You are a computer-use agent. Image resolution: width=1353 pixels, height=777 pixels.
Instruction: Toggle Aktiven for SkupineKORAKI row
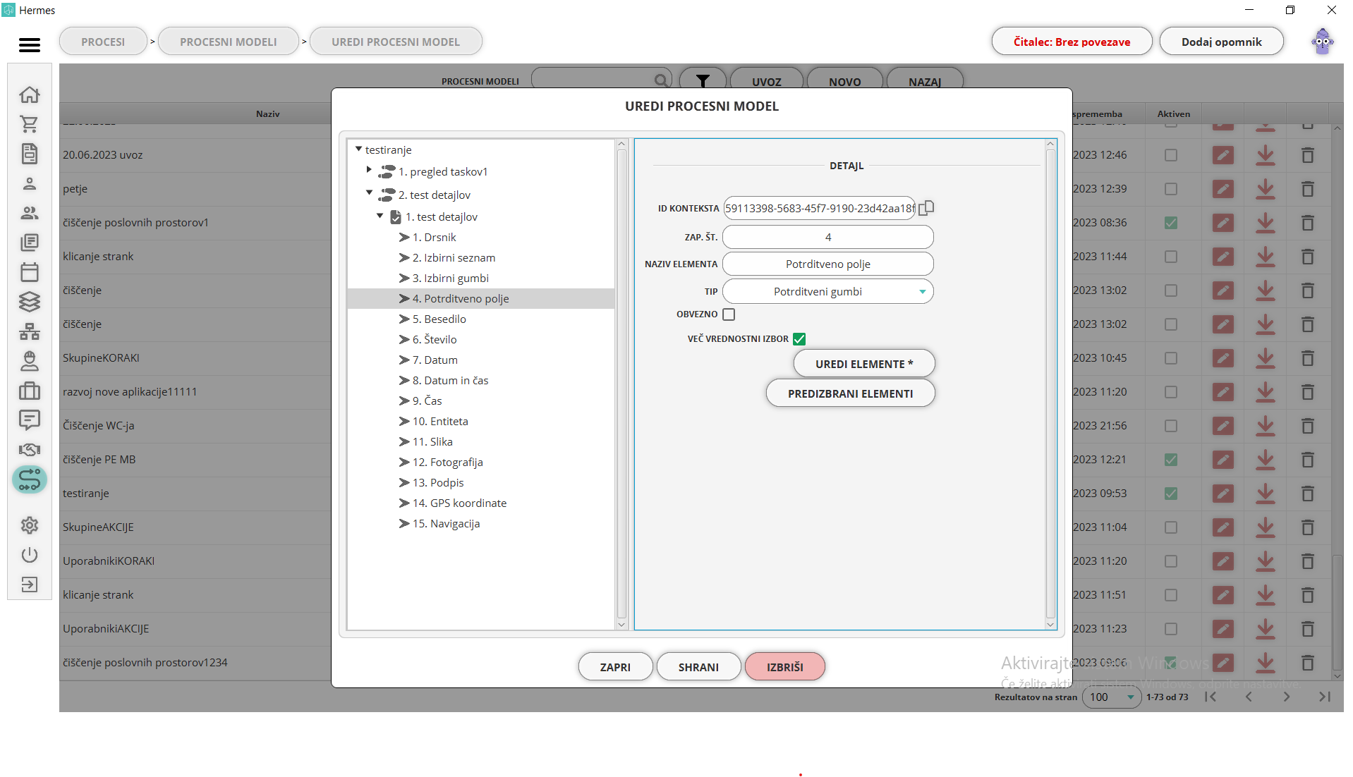[1171, 358]
